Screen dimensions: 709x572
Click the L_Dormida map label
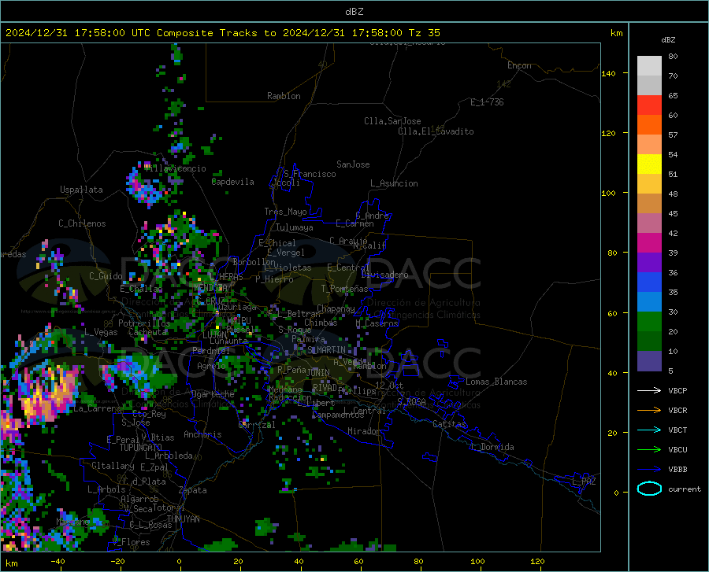[x=492, y=447]
